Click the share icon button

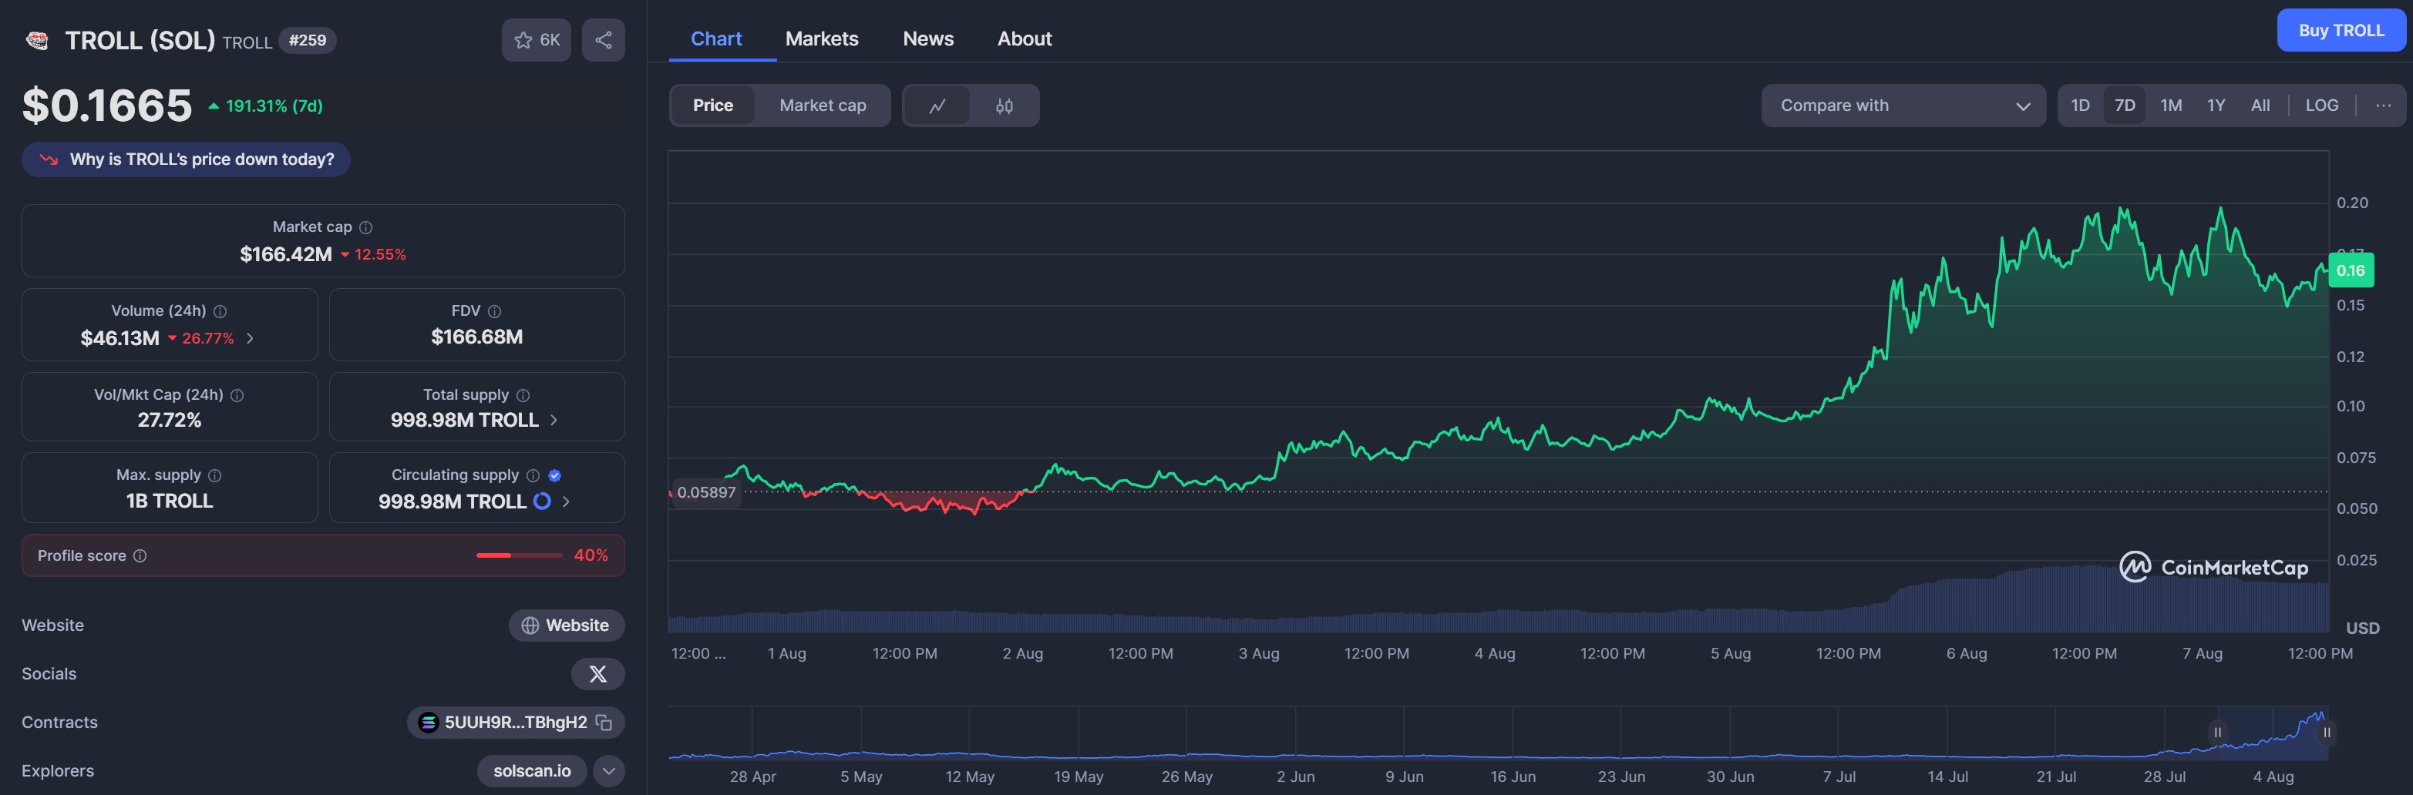coord(603,40)
